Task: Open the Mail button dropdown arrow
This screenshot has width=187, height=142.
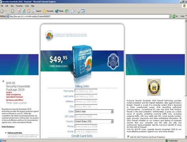Action: tap(75, 11)
